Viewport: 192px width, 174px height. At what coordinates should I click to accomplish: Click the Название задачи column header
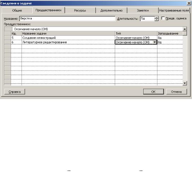[x=68, y=33]
